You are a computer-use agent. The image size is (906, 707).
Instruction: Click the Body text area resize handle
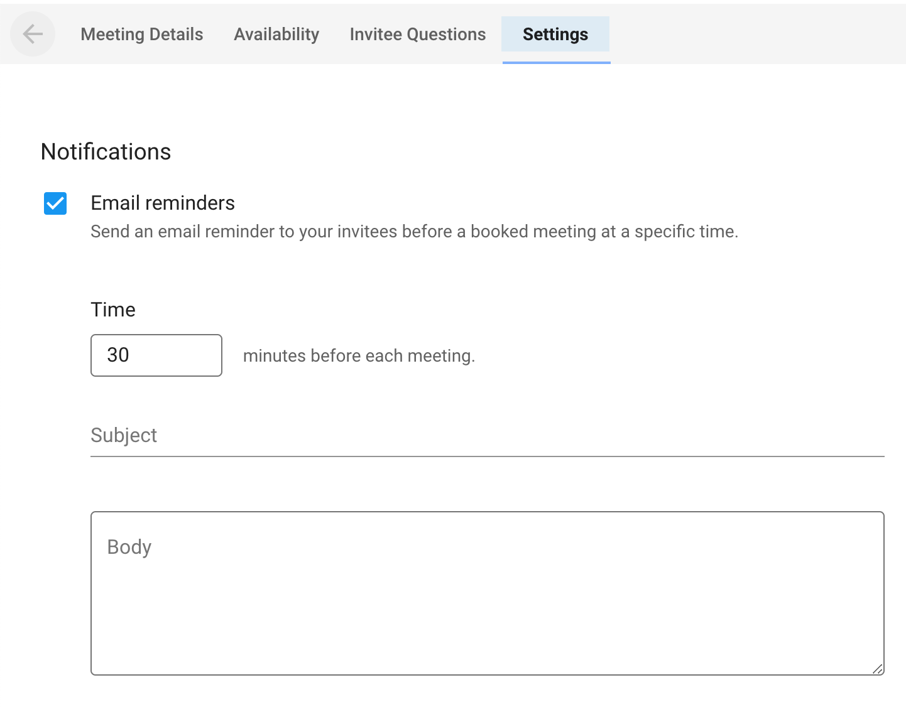click(878, 669)
